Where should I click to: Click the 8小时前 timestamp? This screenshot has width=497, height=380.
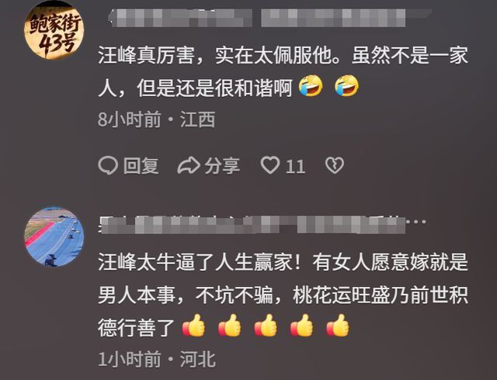130,119
